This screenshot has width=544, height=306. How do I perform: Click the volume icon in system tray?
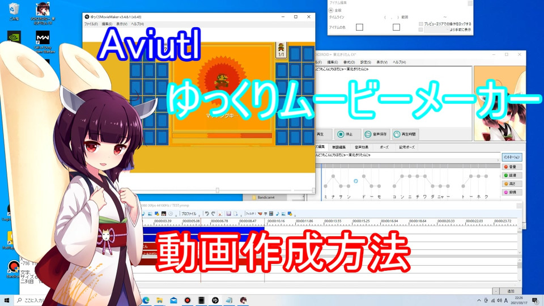[499, 300]
